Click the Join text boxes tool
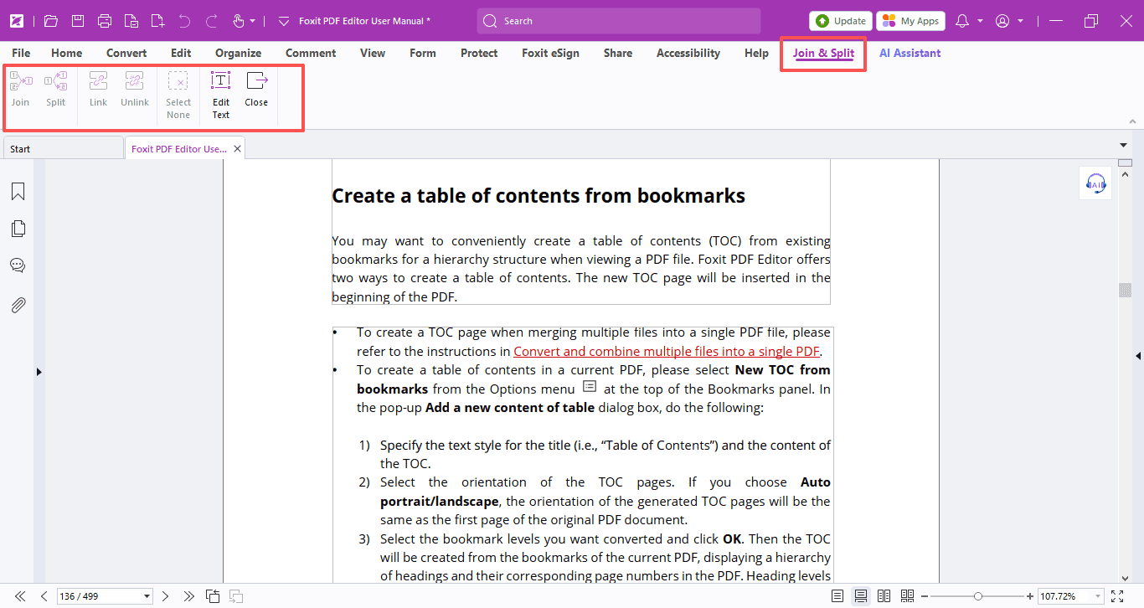Screen dimensions: 1144x608 pyautogui.click(x=20, y=90)
